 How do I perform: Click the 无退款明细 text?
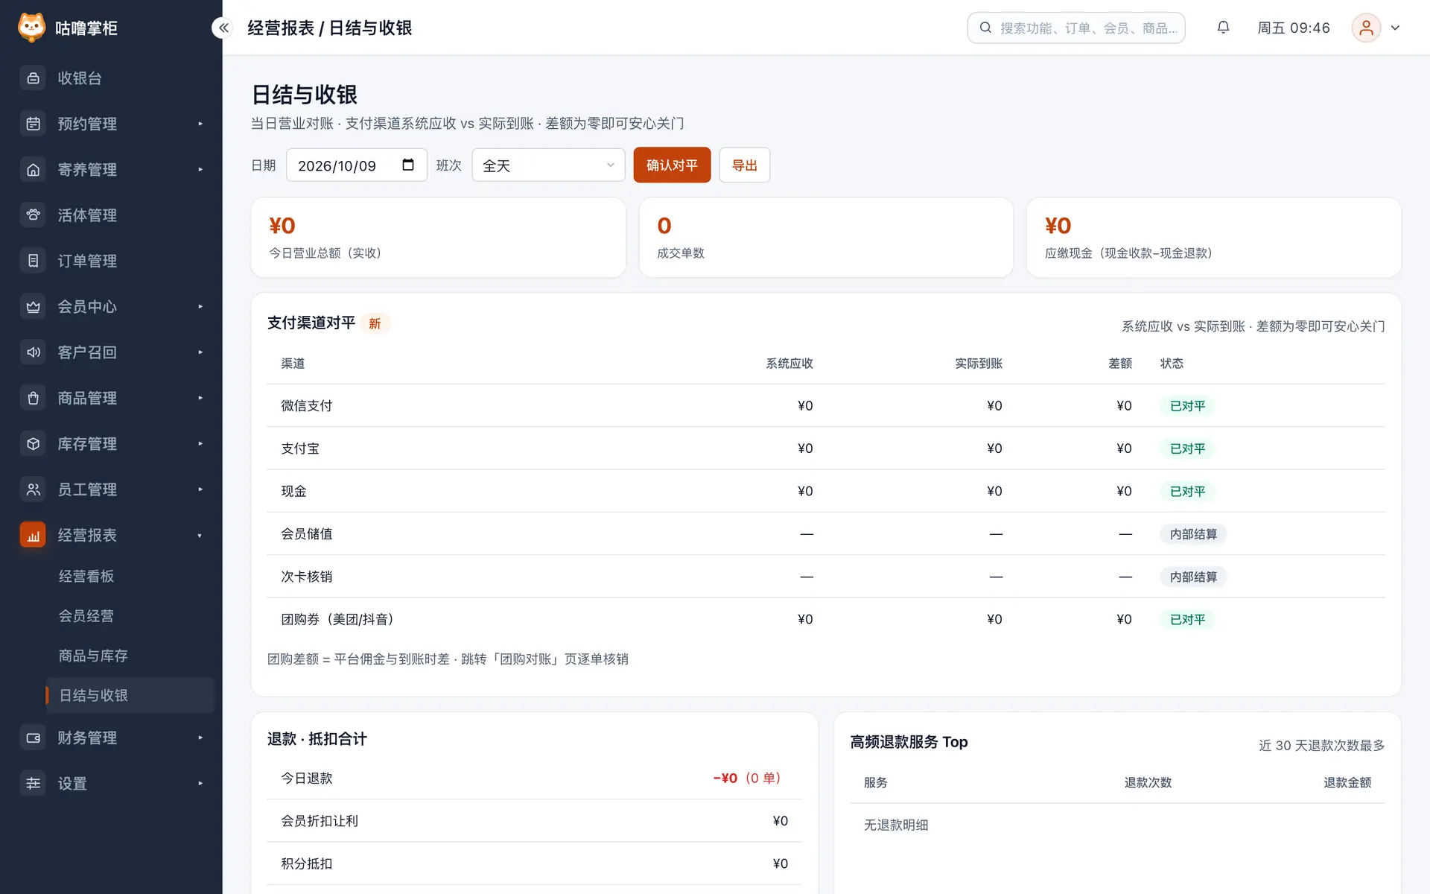[x=896, y=825]
